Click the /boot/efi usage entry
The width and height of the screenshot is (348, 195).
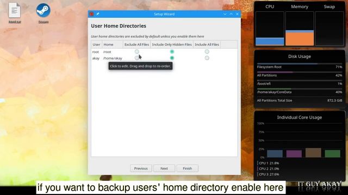300,83
